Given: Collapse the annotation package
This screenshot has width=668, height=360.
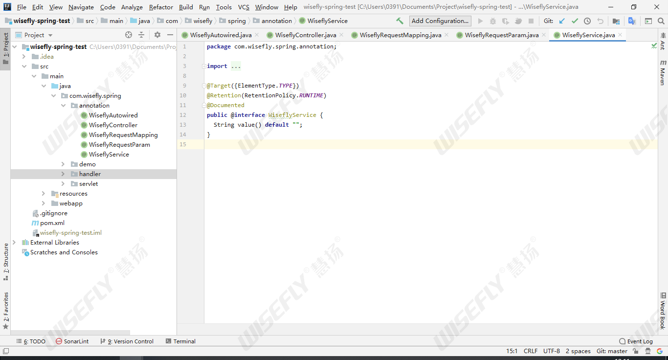Looking at the screenshot, I should pos(63,106).
